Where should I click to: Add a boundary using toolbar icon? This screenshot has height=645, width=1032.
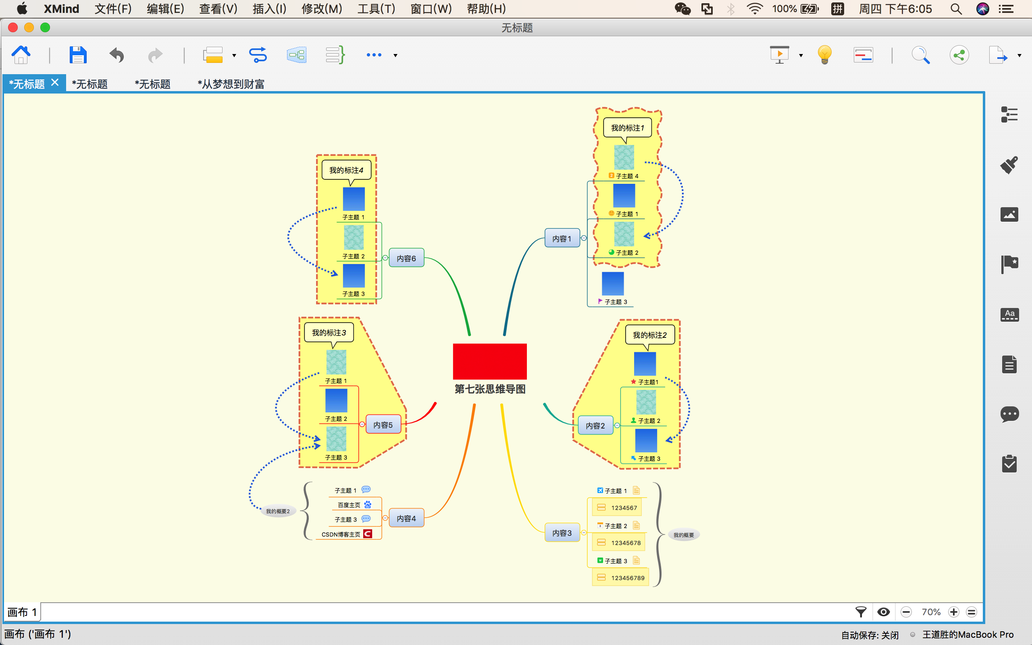point(296,55)
